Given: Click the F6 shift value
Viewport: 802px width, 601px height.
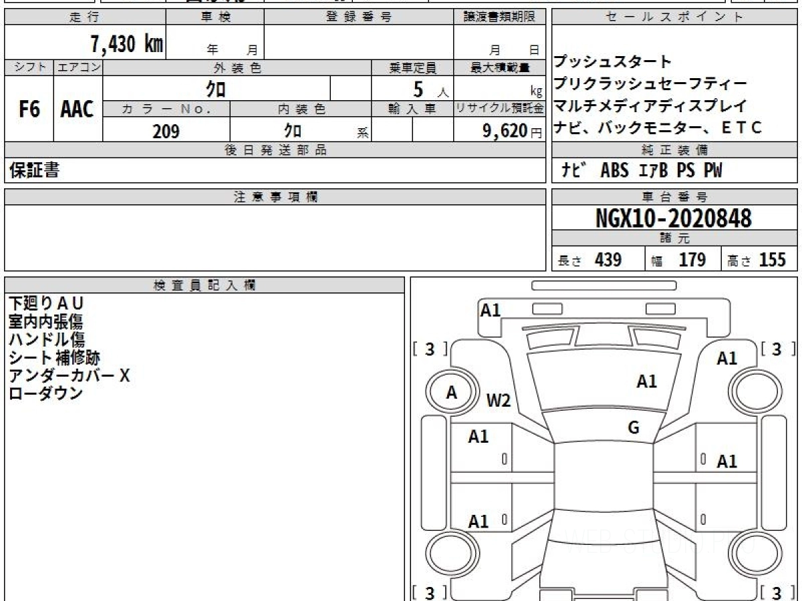Looking at the screenshot, I should click(x=29, y=110).
